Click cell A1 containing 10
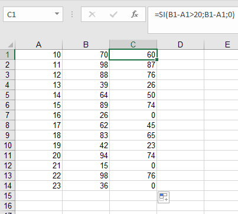This screenshot has height=214, width=238. (38, 55)
